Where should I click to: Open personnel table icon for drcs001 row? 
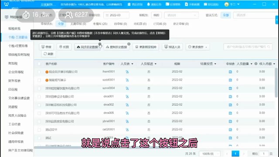tap(127, 97)
